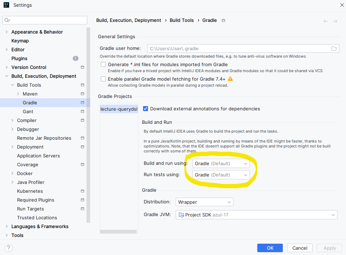This screenshot has width=346, height=255.
Task: Click the back navigation arrow
Action: pyautogui.click(x=326, y=21)
